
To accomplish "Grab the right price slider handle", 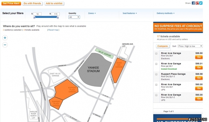I will click(58, 17).
